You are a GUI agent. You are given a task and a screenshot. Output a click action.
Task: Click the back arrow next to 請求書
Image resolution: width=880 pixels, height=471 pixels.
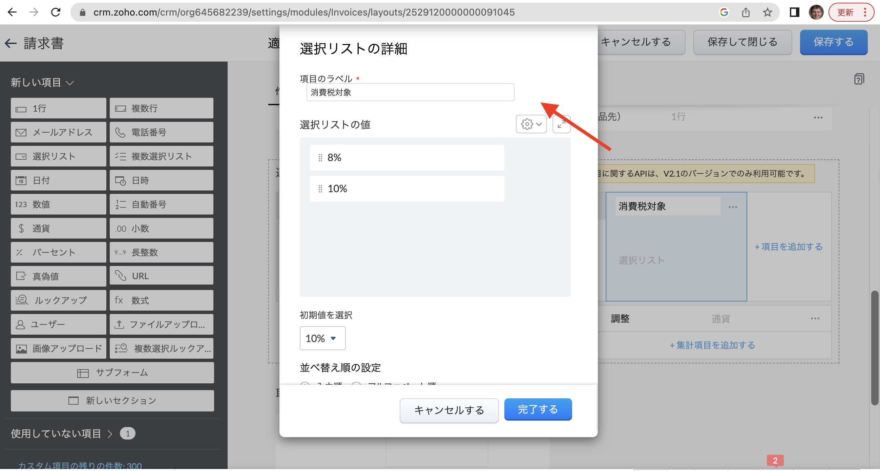[x=11, y=43]
